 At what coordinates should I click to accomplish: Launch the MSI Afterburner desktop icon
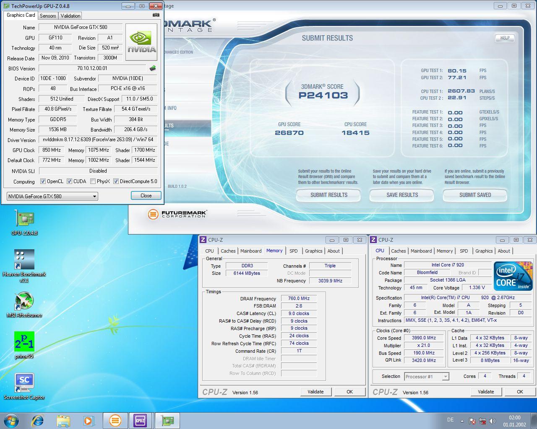[x=24, y=305]
